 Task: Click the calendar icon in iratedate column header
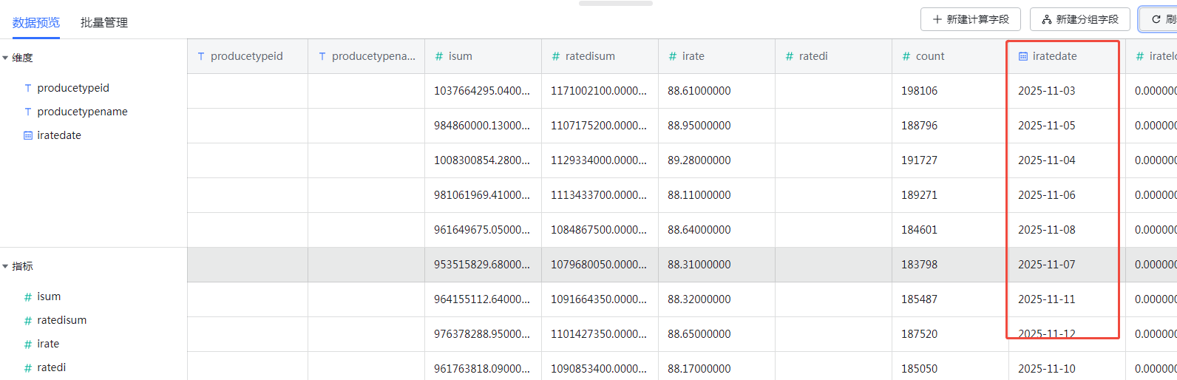pos(1023,56)
